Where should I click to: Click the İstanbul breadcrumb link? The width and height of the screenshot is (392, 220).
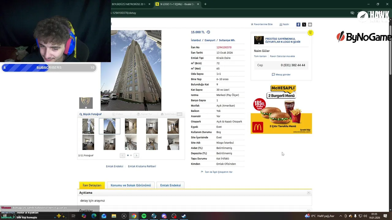(196, 40)
